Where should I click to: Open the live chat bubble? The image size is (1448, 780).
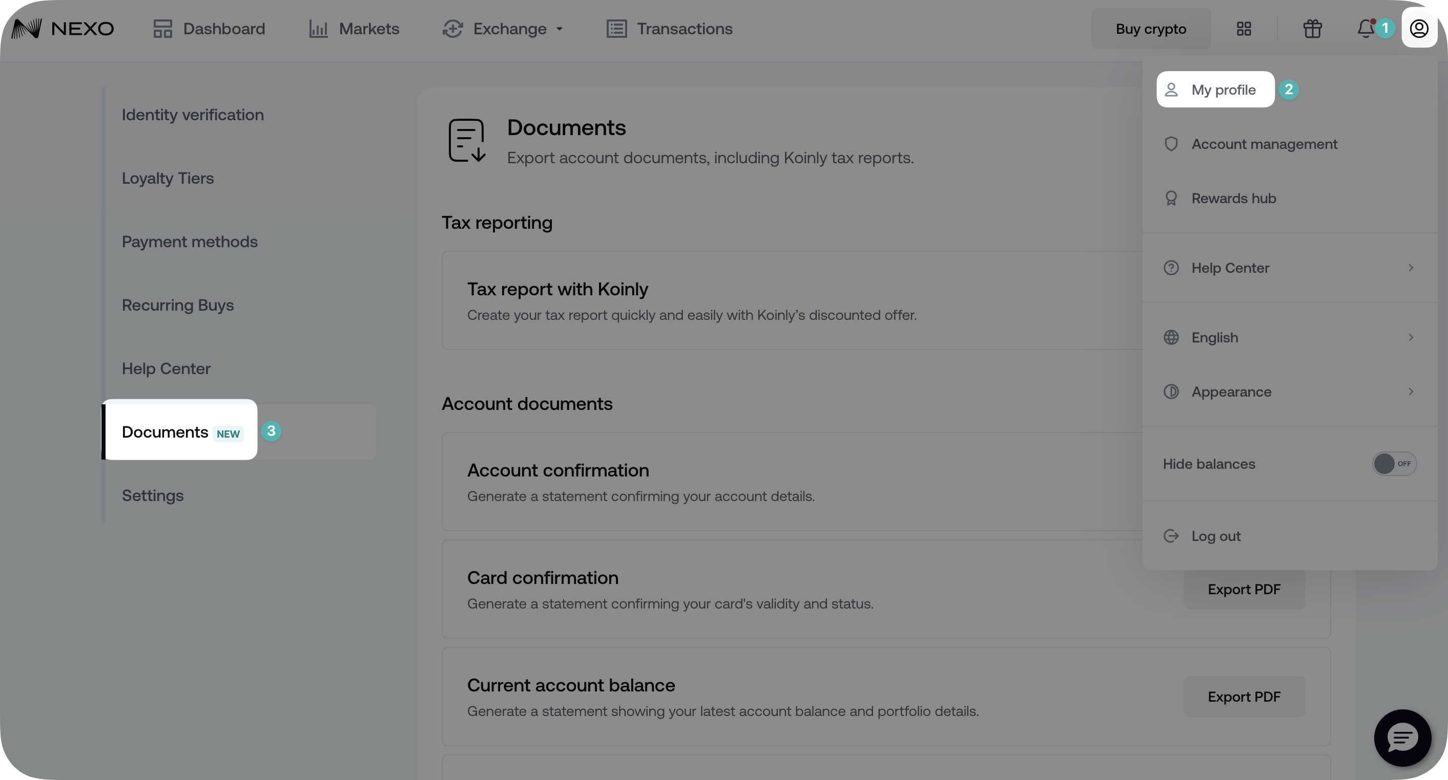click(1403, 738)
